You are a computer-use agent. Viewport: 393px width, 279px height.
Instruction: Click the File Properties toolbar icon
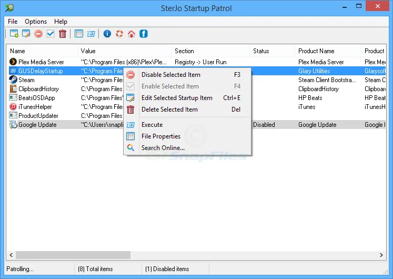point(79,34)
